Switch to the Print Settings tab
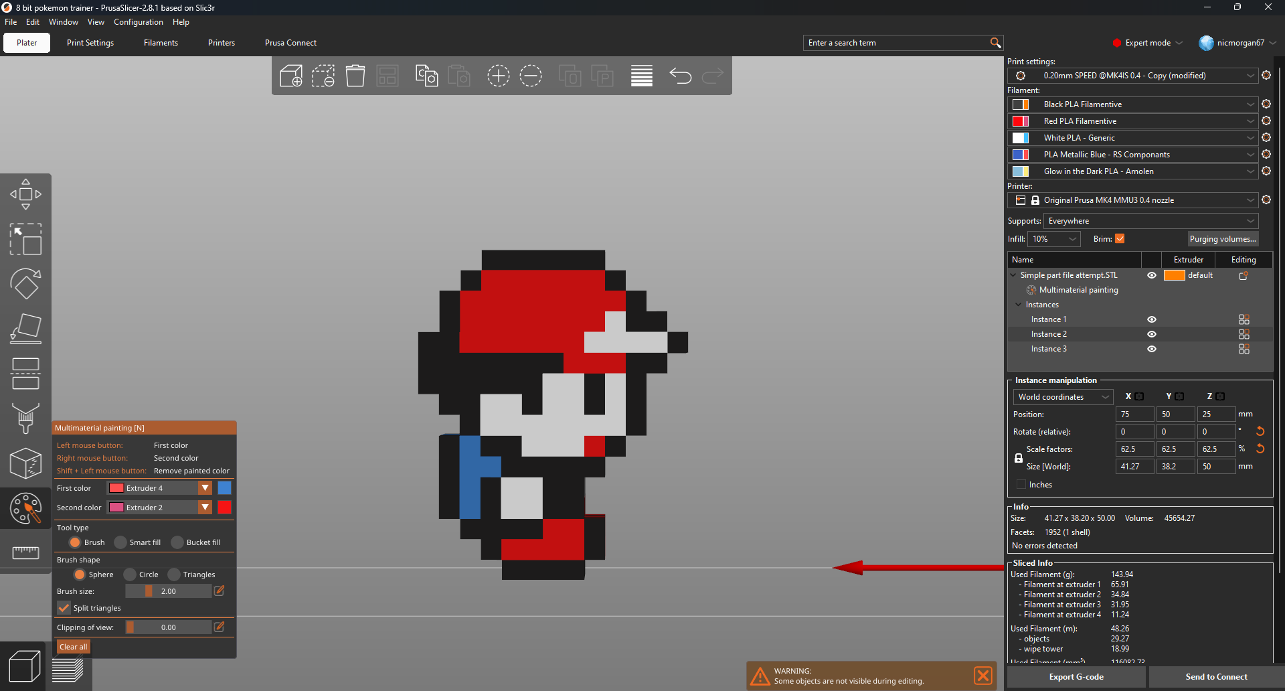Viewport: 1285px width, 691px height. click(x=90, y=42)
